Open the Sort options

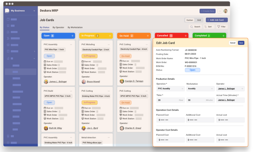208,26
